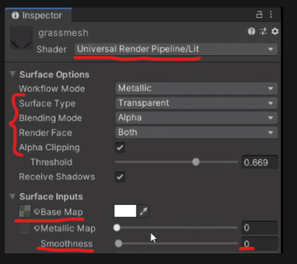Click the Threshold label
The height and width of the screenshot is (264, 297).
click(52, 162)
